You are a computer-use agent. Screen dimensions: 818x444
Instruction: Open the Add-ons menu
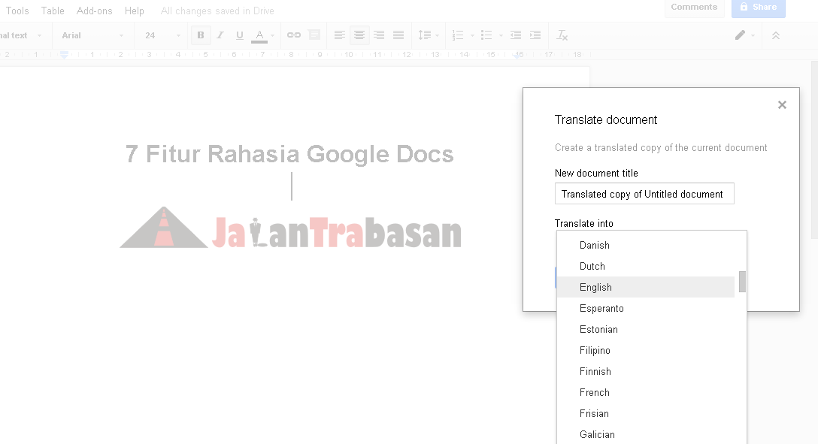point(95,11)
